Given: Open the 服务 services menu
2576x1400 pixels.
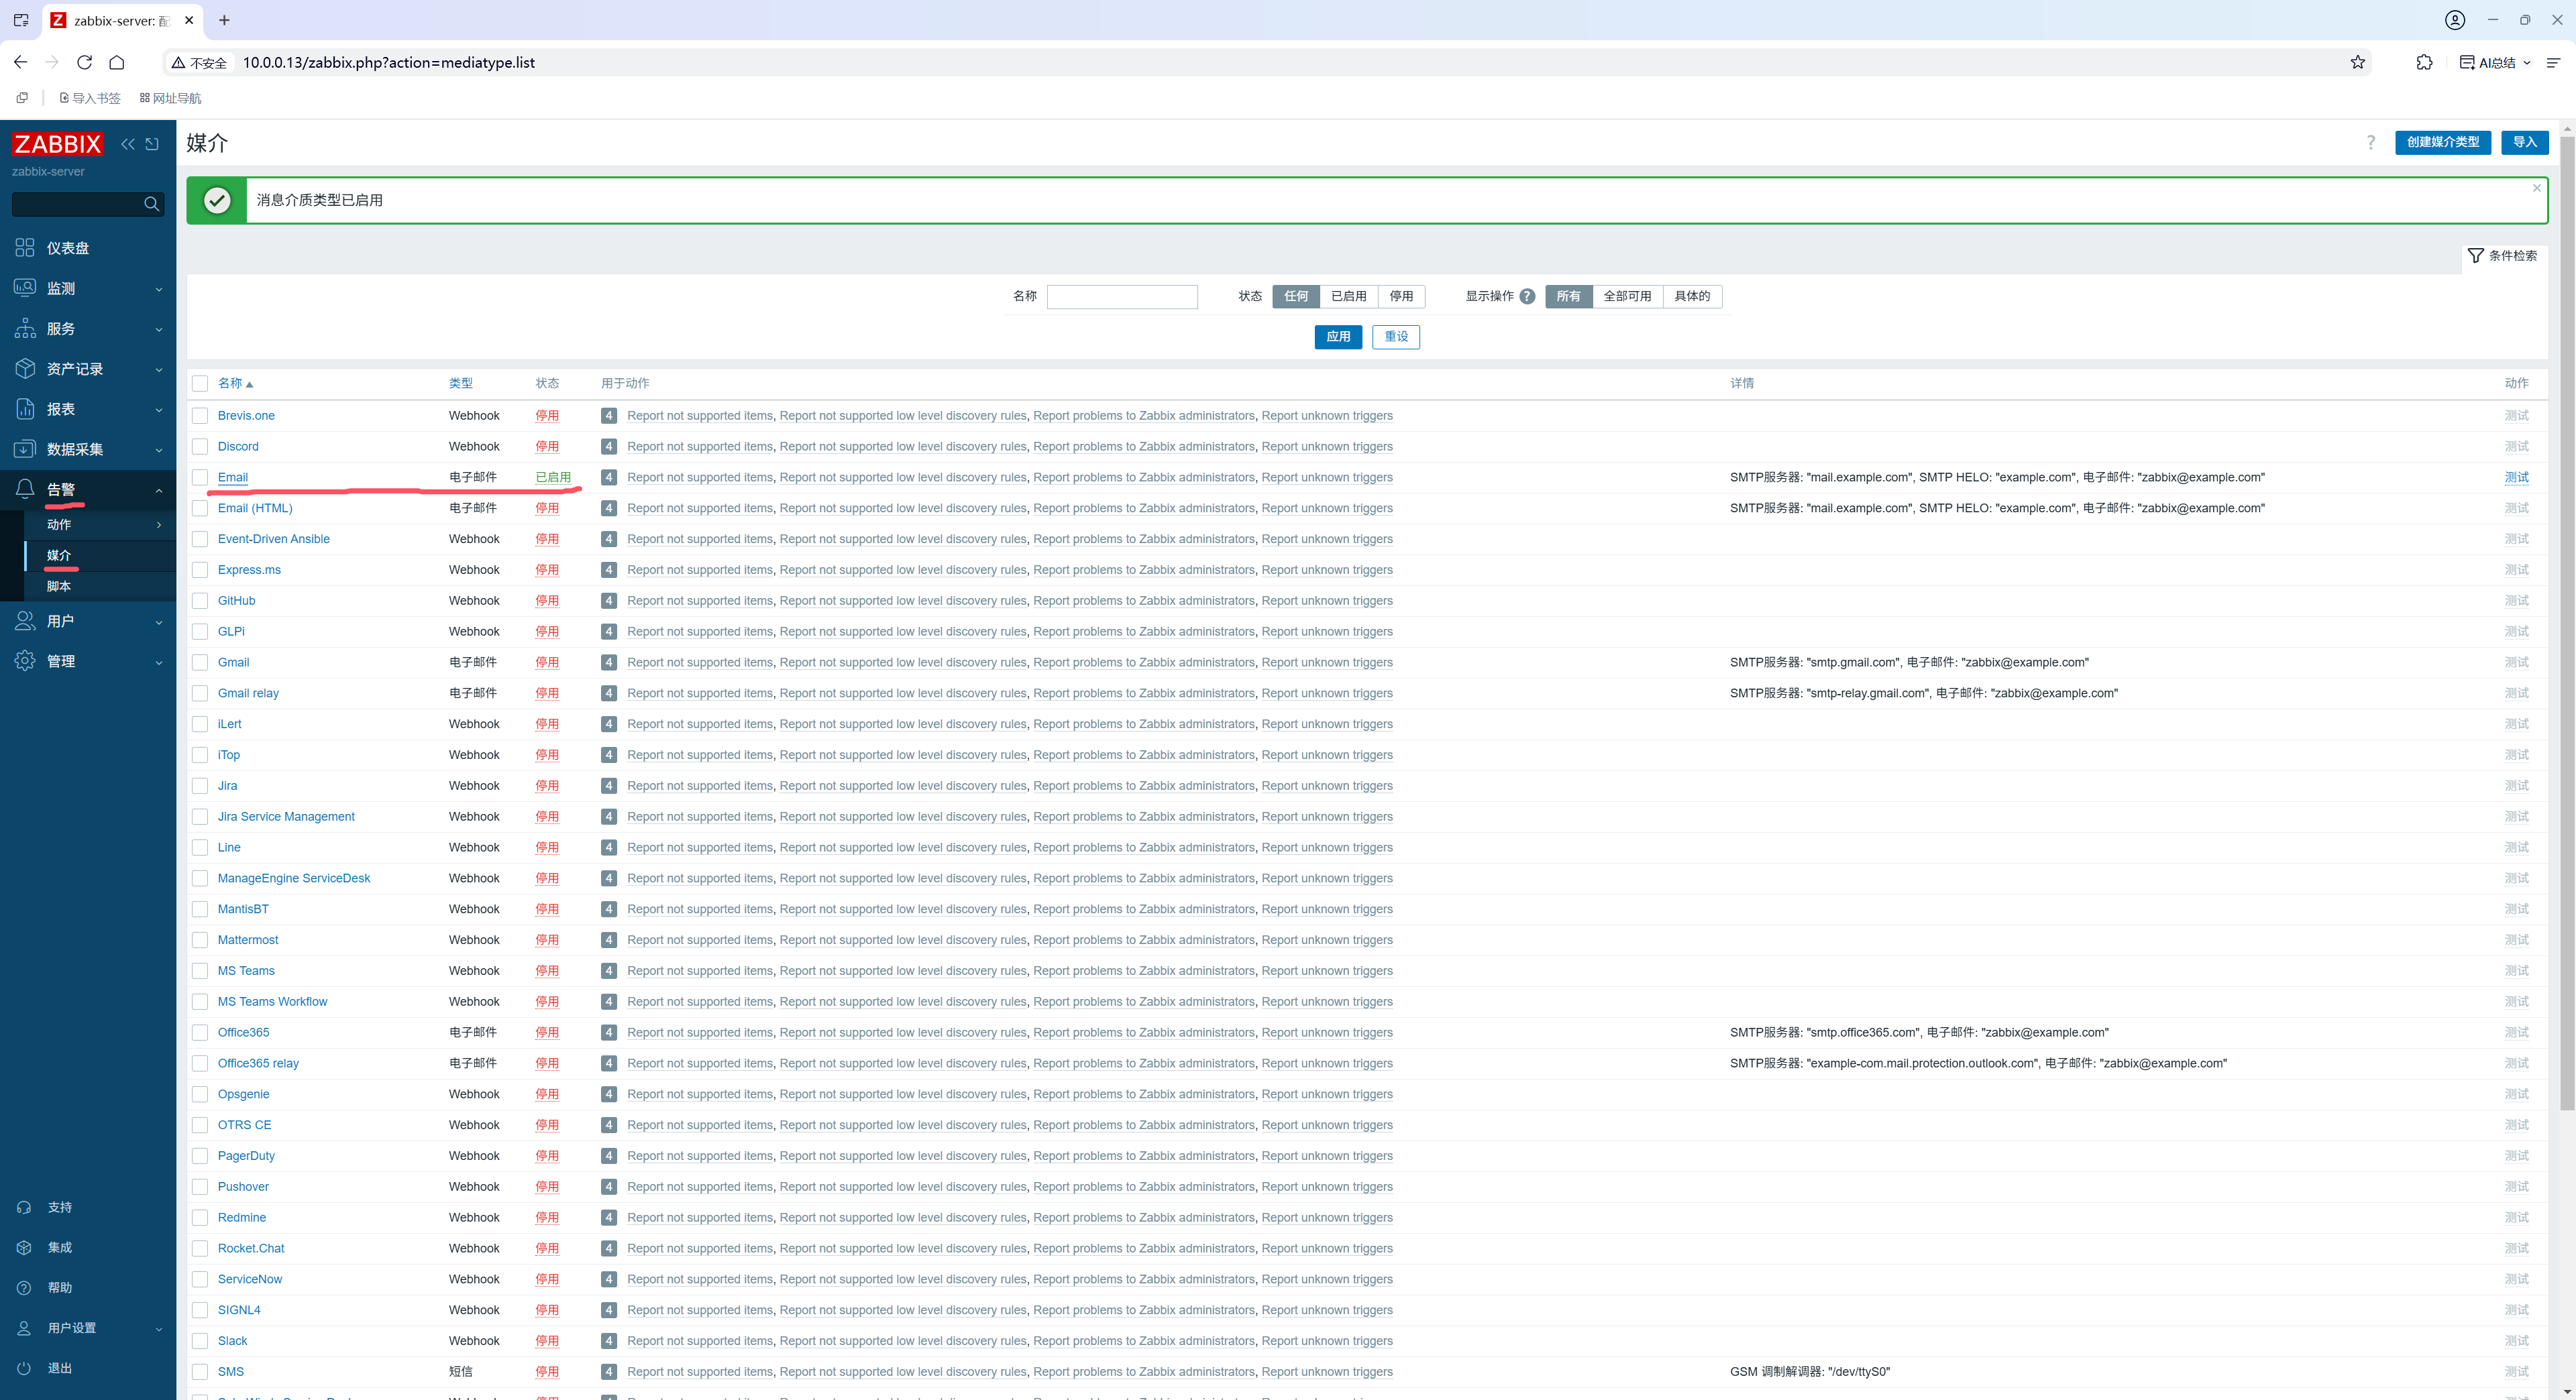Looking at the screenshot, I should pos(88,329).
